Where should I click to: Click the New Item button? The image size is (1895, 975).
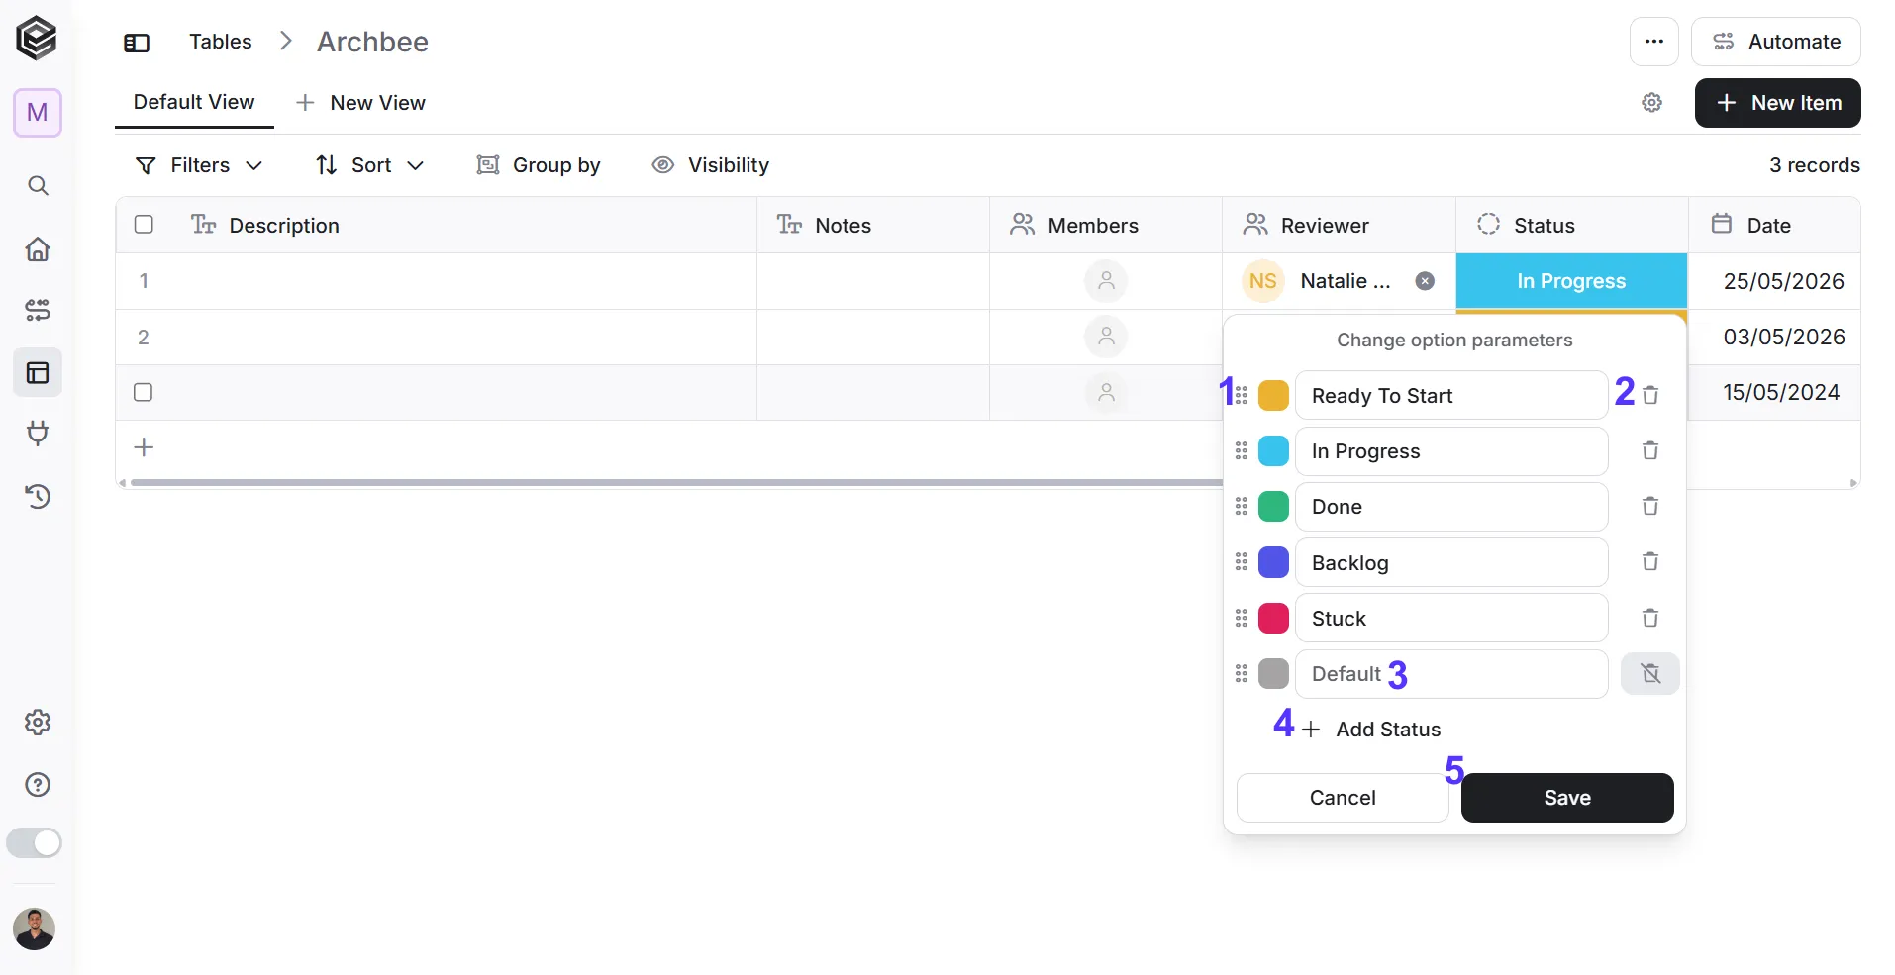click(1778, 103)
